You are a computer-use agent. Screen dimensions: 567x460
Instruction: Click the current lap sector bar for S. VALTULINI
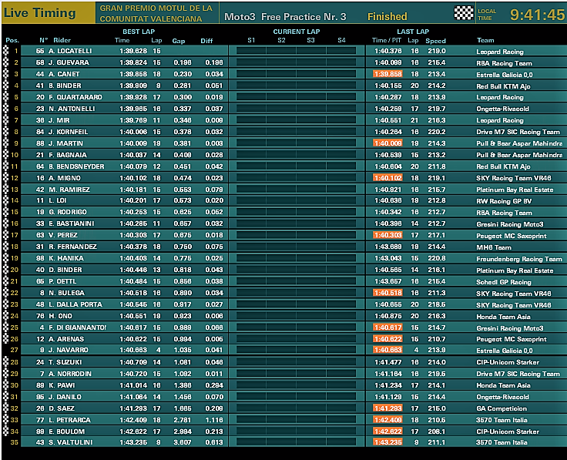click(296, 442)
